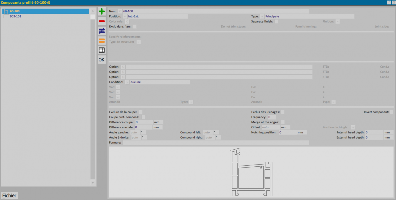This screenshot has width=396, height=200.
Task: Click the blue not-equal replace icon
Action: (101, 31)
